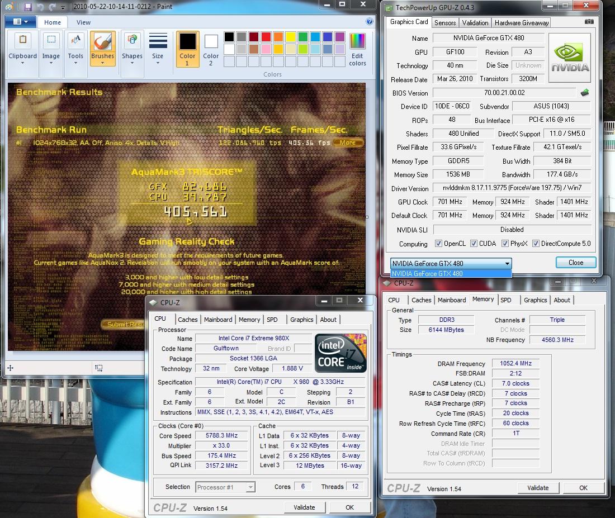Image resolution: width=615 pixels, height=518 pixels.
Task: Click the More button in AquaMark results
Action: click(x=348, y=142)
